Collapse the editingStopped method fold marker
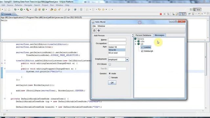 click(x=5, y=69)
